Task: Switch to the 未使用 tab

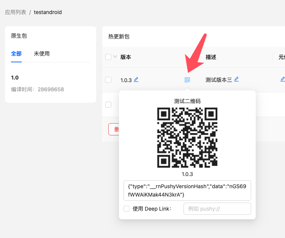Action: (x=42, y=54)
